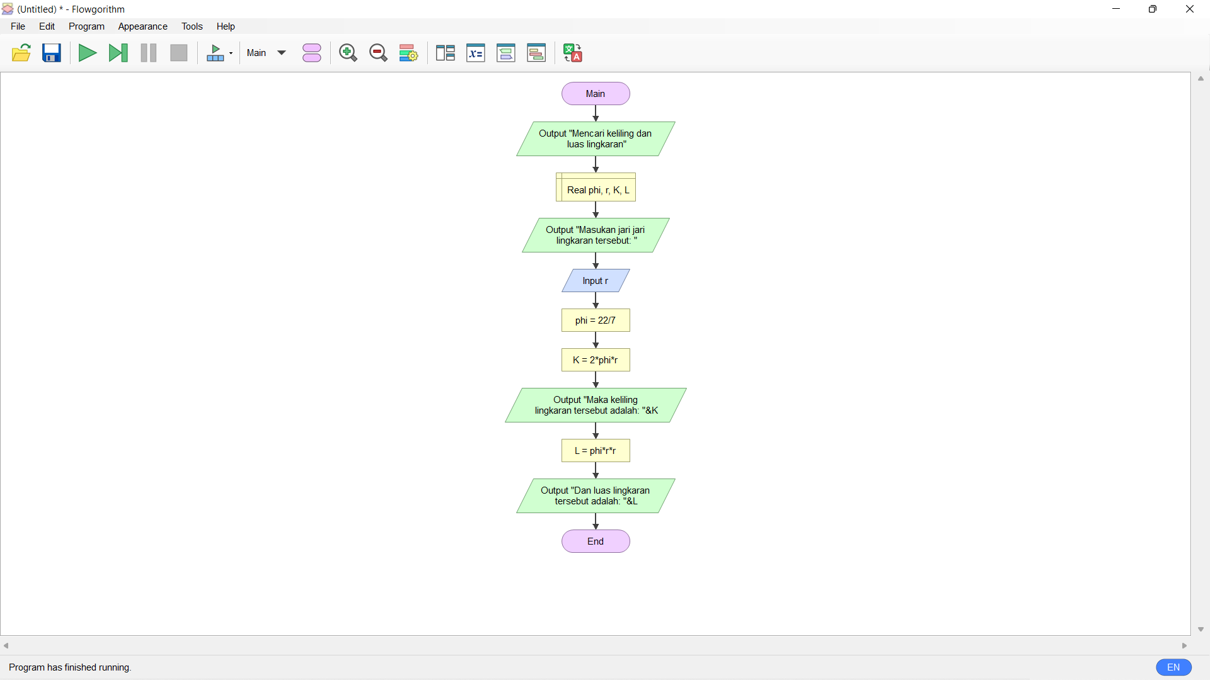
Task: Open the run speed selector icon
Action: click(220, 53)
